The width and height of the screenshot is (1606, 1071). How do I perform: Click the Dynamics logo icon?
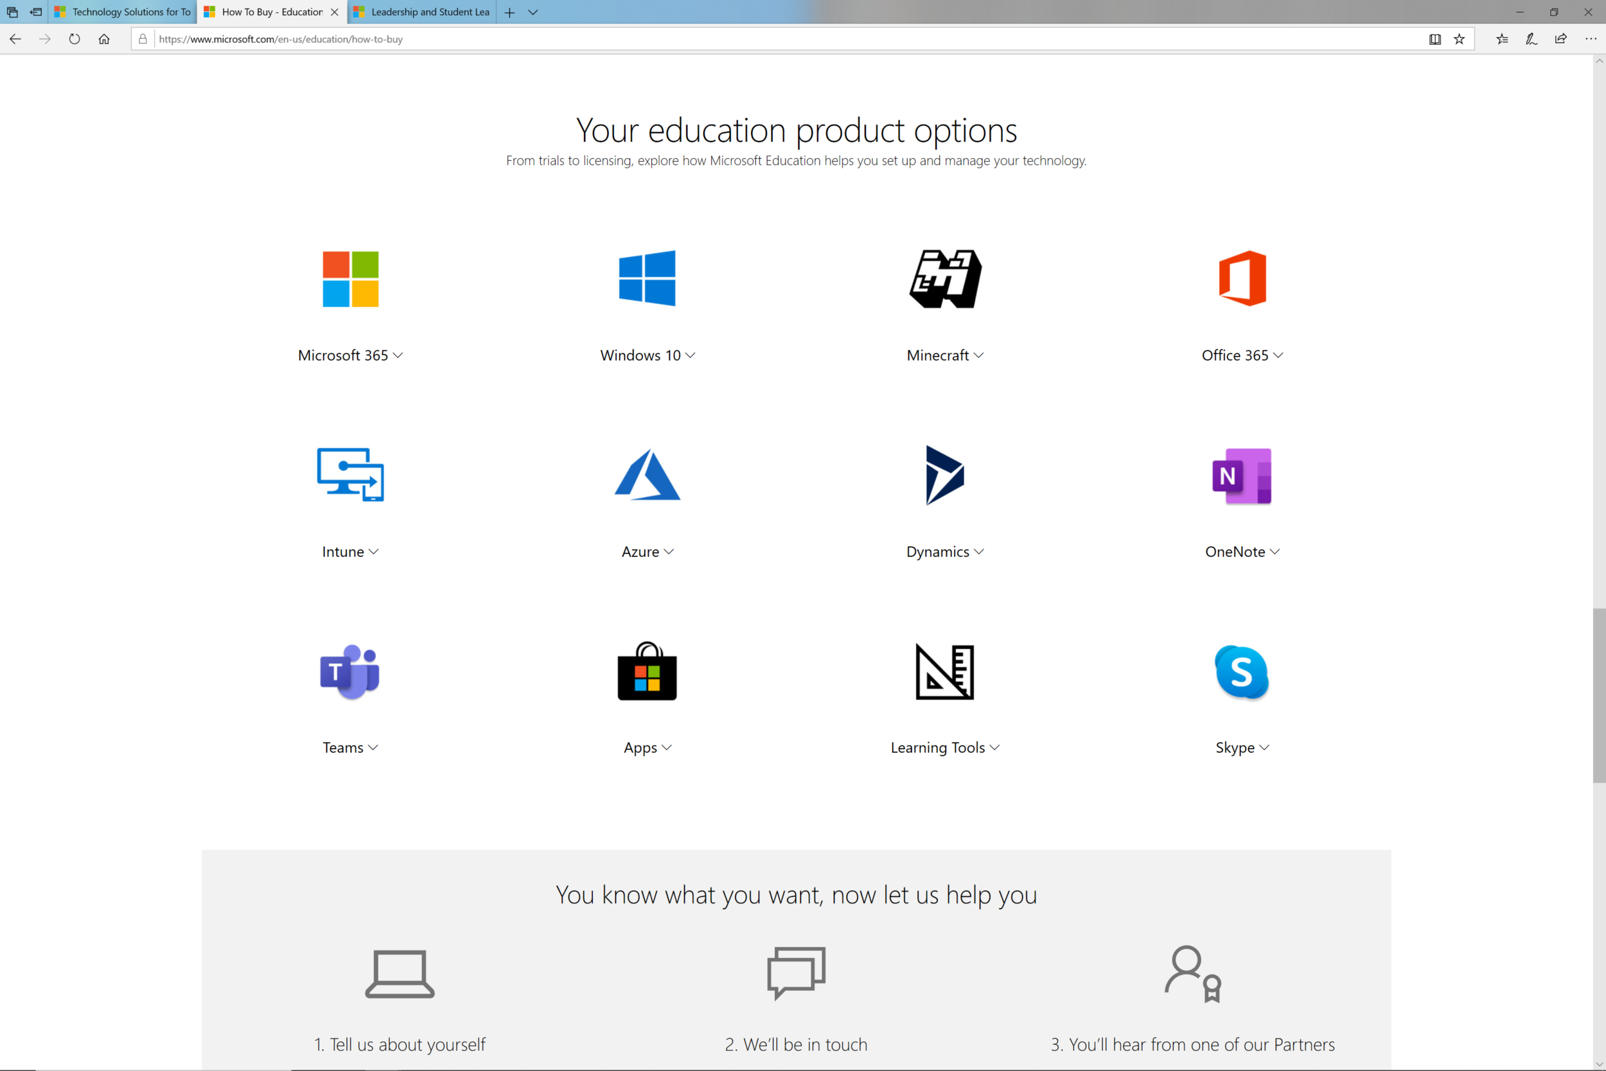pyautogui.click(x=945, y=475)
